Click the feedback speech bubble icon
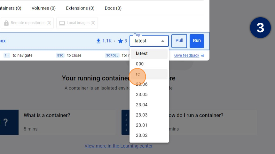The width and height of the screenshot is (275, 154). pos(202,55)
